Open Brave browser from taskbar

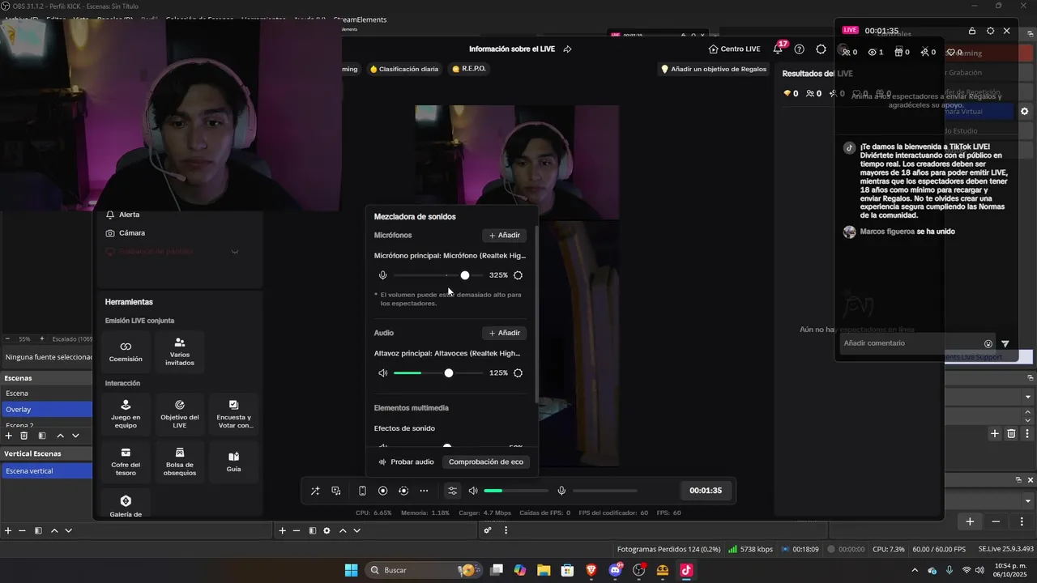pos(591,570)
